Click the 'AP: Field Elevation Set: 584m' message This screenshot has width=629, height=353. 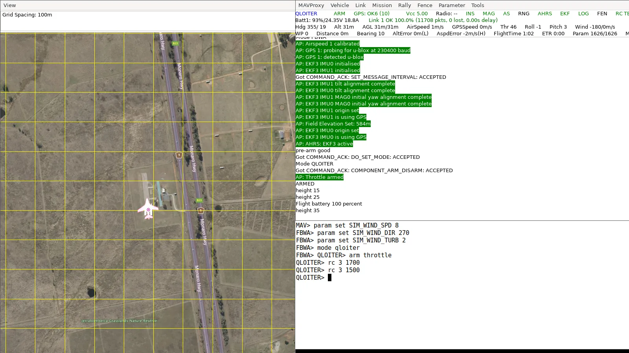(333, 124)
